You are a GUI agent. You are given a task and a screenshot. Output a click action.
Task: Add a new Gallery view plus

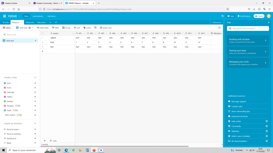tap(35, 97)
